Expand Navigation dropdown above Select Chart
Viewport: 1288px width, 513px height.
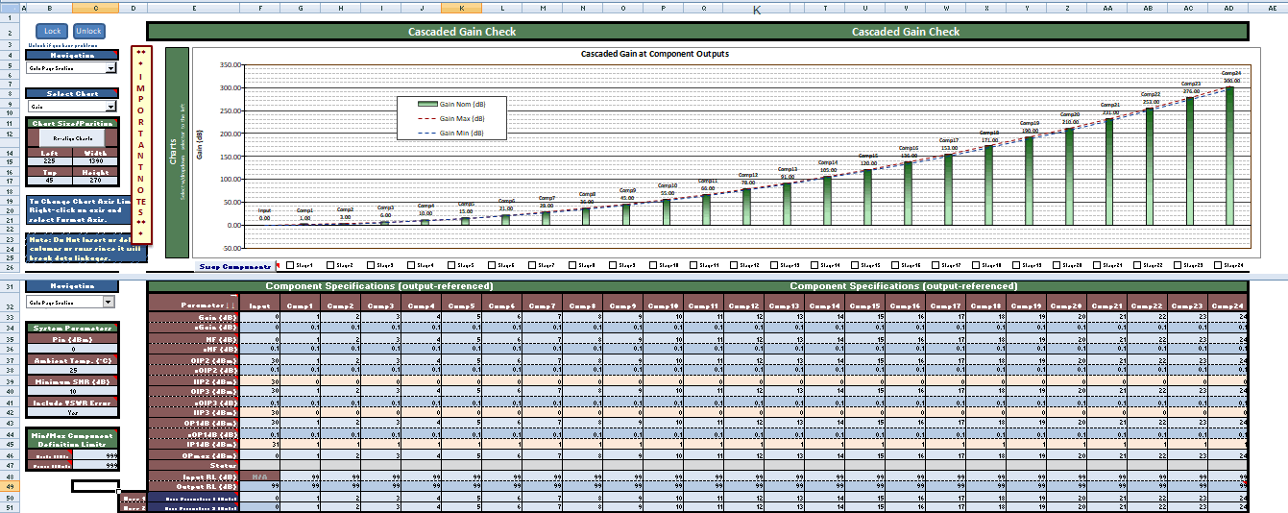(110, 67)
